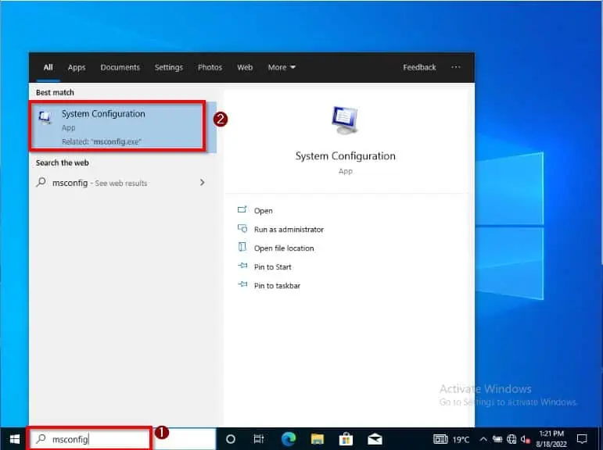Click the Search the web heading
Viewport: 603px width, 450px height.
point(63,163)
